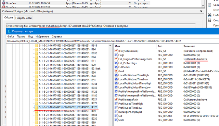Screen dimensions: 219x126
Task: Click the find (binoculars) action icon
Action: (209, 15)
